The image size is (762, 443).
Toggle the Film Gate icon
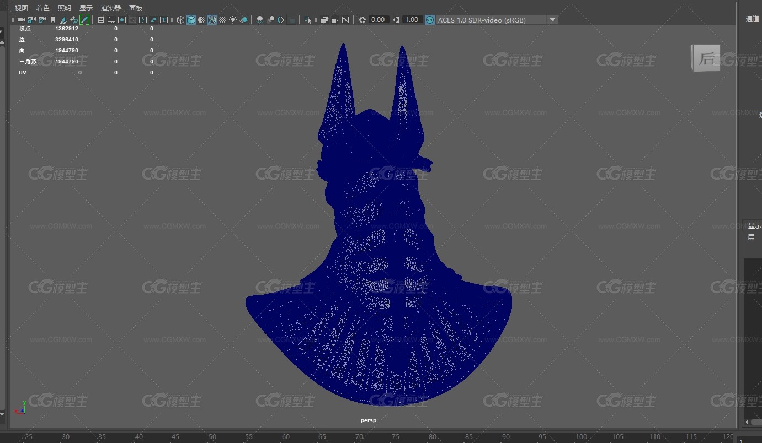(x=111, y=20)
